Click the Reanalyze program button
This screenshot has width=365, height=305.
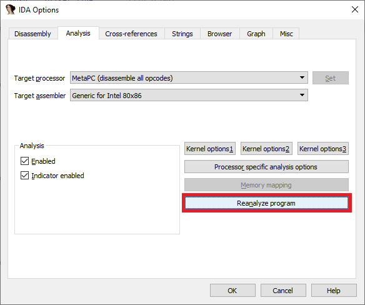tap(266, 203)
